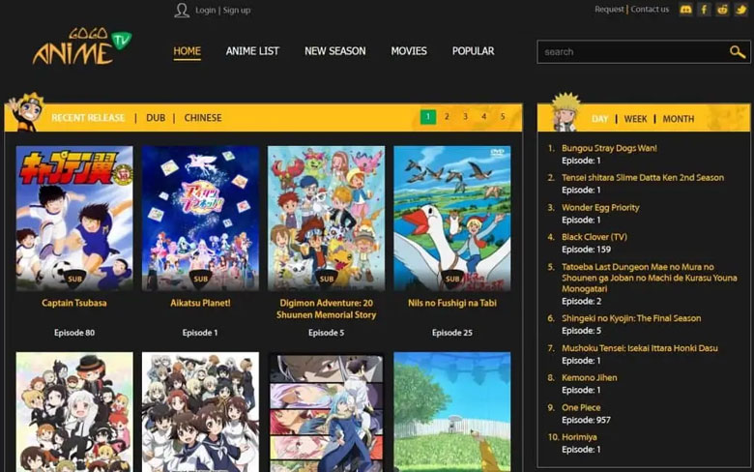Open Bungou Stray Dogs Wan! in ranking
Viewport: 754px width, 472px height.
[609, 148]
